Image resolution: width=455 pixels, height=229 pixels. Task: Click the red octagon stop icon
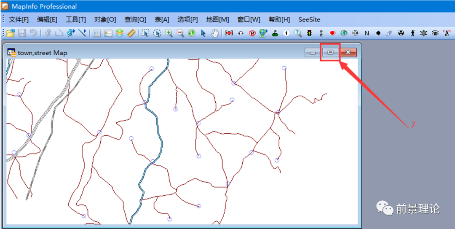point(332,33)
